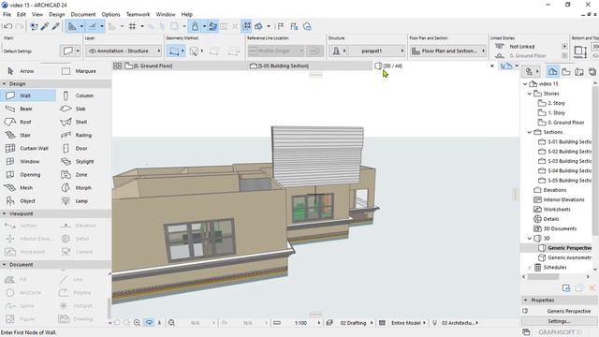599x337 pixels.
Task: Click the Settings... button in Properties
Action: pyautogui.click(x=559, y=321)
